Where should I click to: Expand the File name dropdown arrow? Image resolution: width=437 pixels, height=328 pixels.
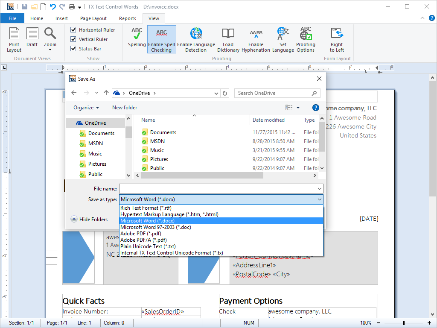320,189
